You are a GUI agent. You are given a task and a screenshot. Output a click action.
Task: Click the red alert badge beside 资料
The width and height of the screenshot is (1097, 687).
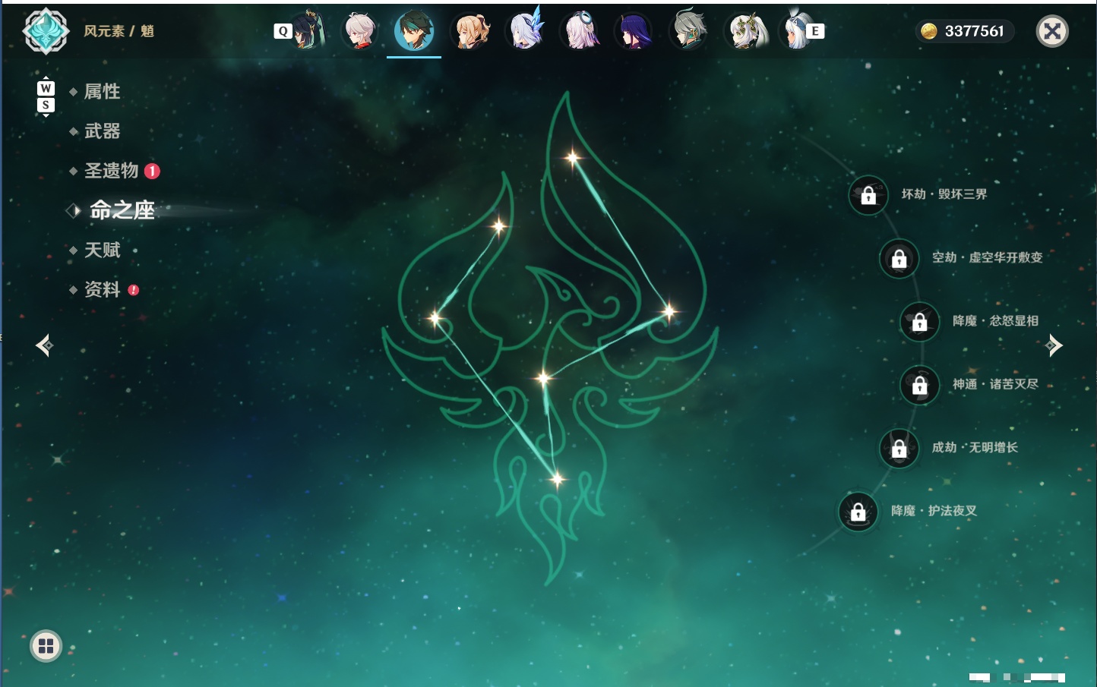tap(134, 289)
